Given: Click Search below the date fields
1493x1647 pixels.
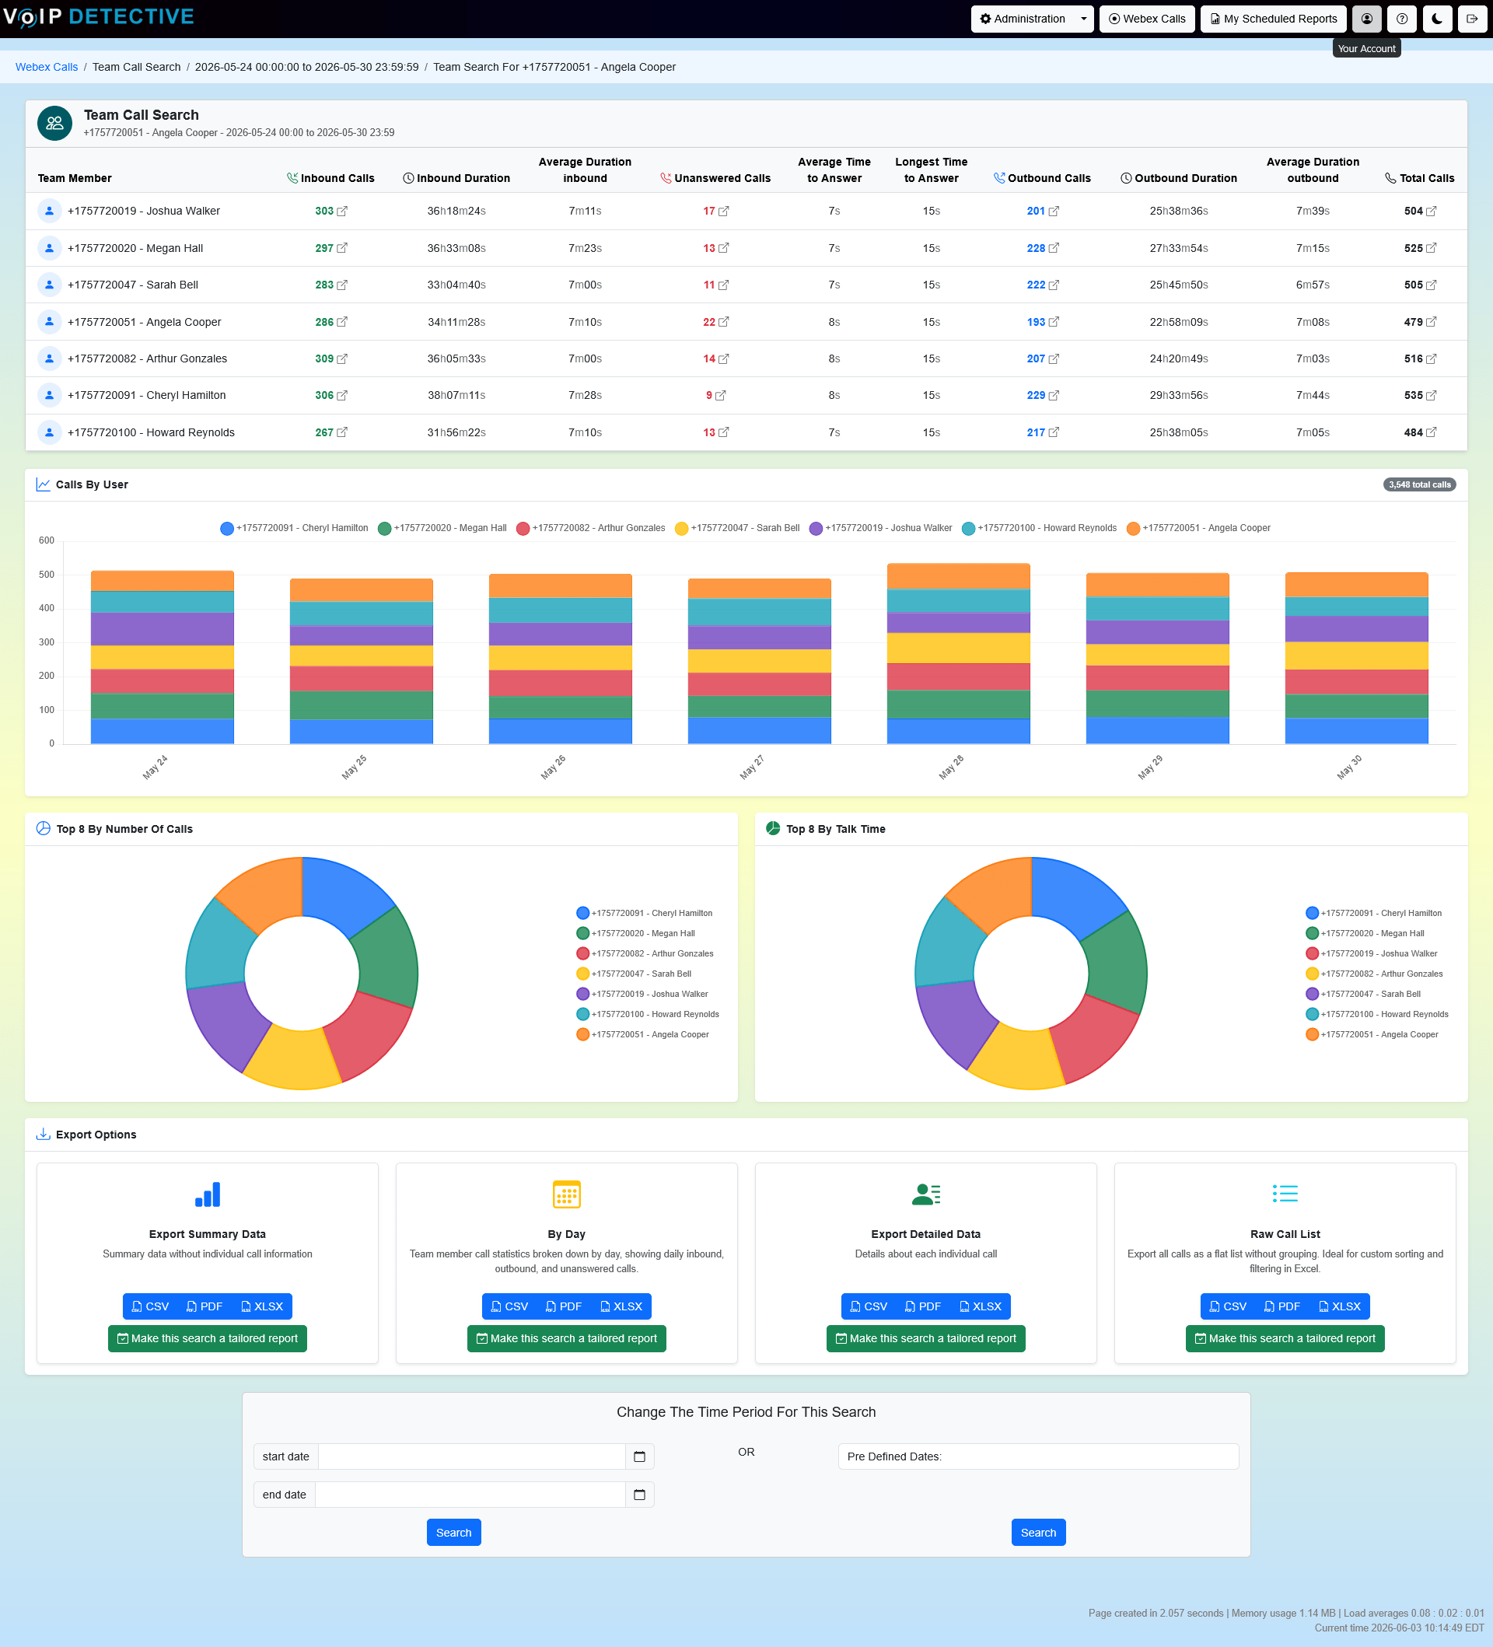Looking at the screenshot, I should coord(453,1533).
